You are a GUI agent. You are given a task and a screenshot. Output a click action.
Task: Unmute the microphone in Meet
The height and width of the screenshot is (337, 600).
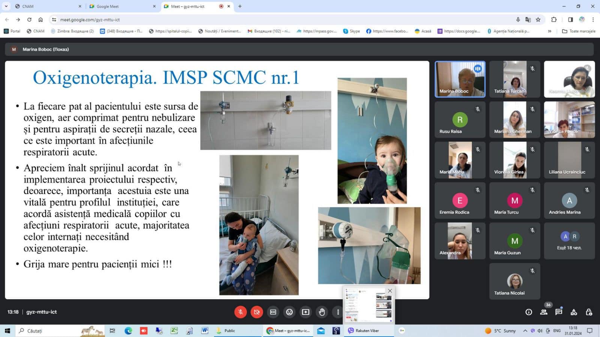click(x=240, y=312)
